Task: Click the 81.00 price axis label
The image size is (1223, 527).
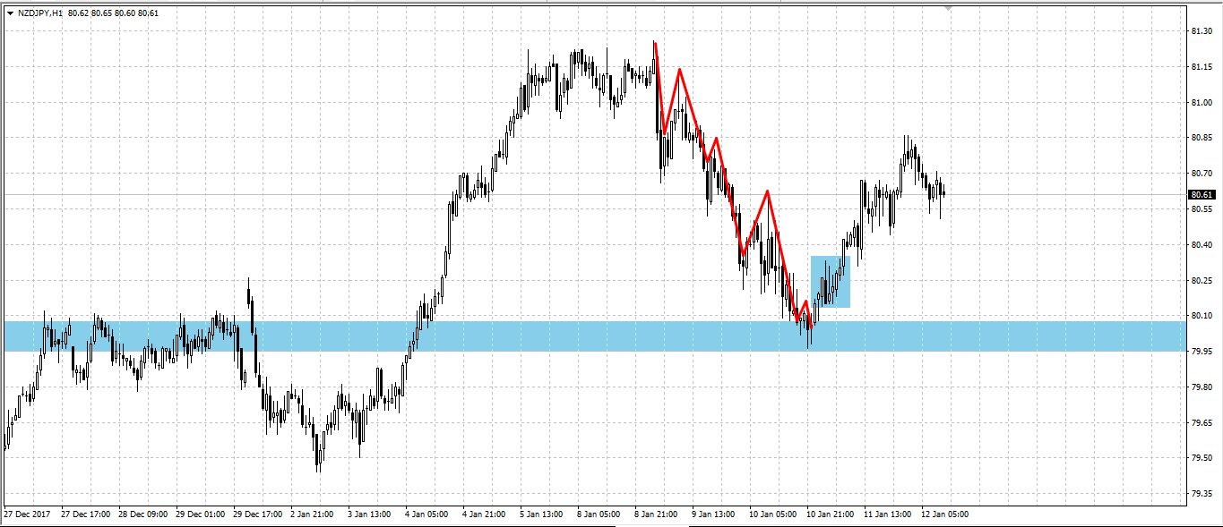Action: coord(1201,103)
